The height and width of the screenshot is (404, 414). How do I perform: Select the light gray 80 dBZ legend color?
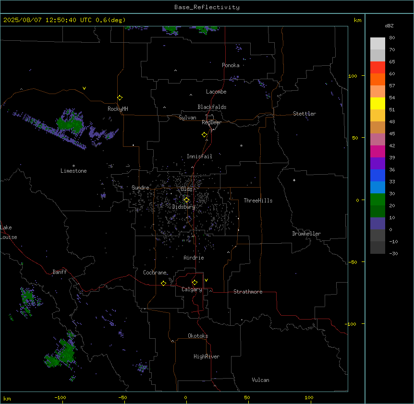(377, 44)
